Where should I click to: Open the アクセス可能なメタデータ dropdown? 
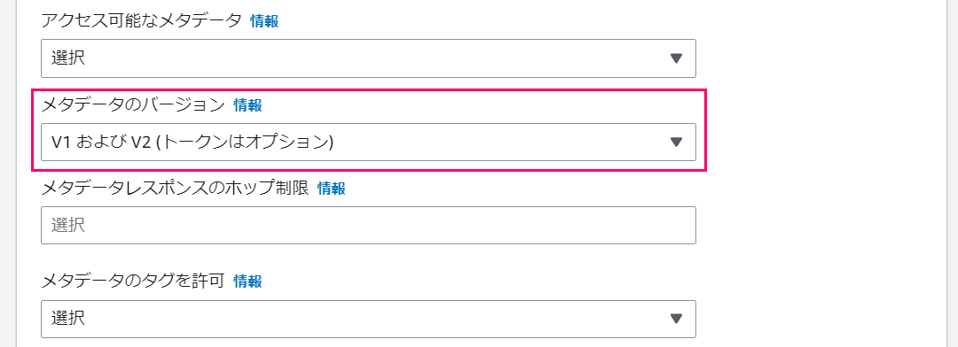click(x=368, y=58)
